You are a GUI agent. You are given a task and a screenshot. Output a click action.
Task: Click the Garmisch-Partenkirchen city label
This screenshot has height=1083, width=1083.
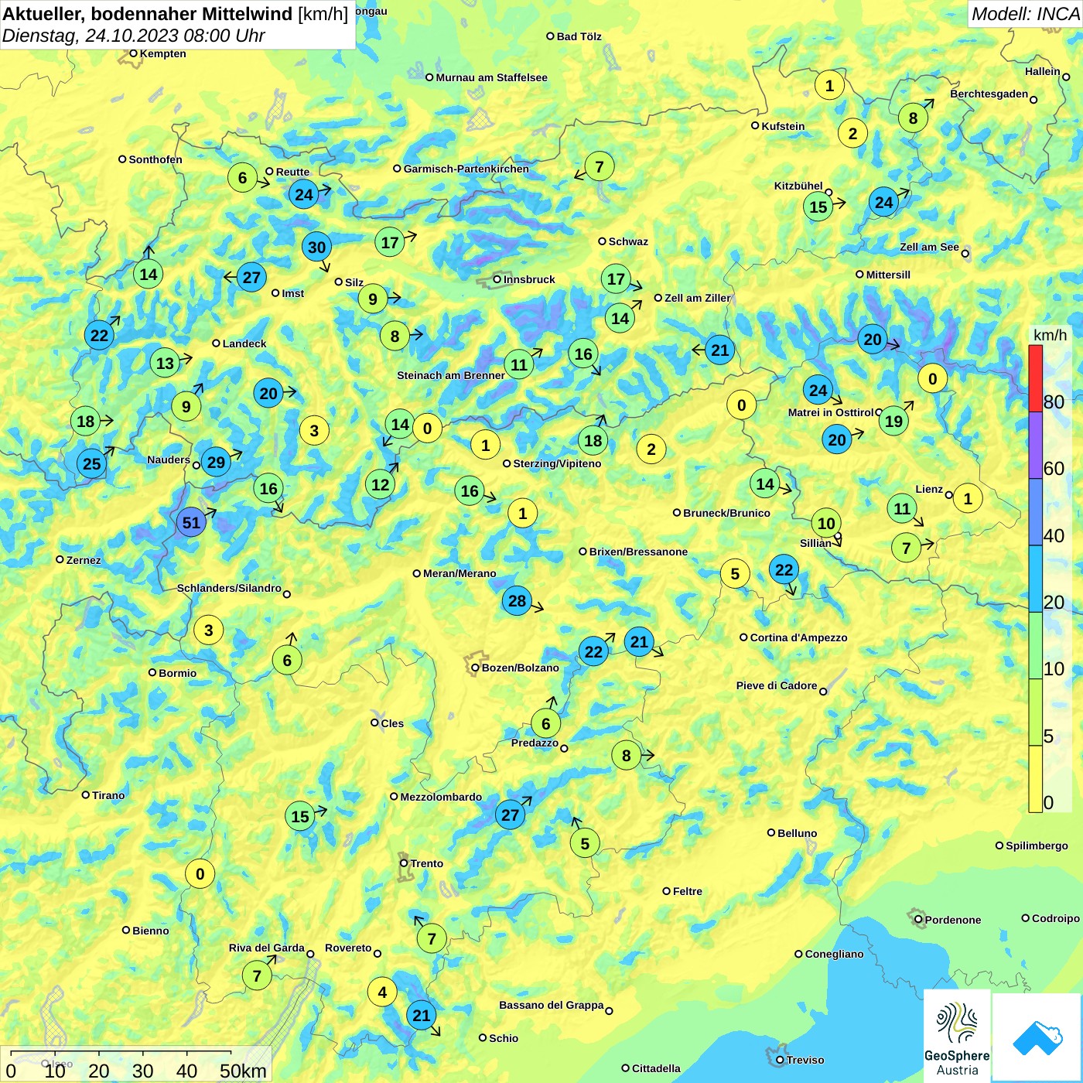[466, 169]
